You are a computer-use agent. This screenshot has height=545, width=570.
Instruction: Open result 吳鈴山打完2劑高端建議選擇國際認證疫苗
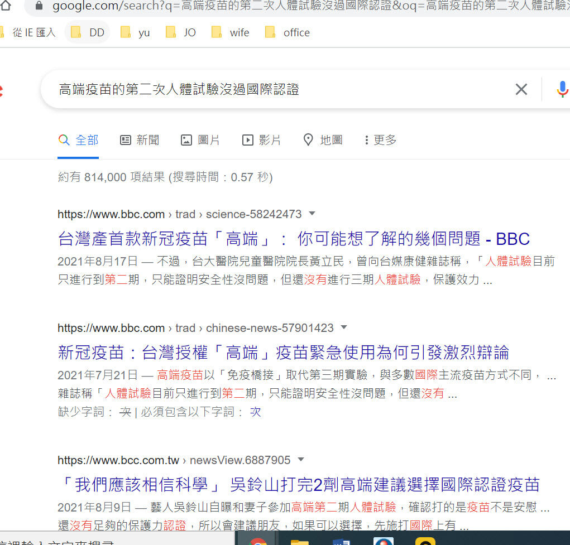click(299, 485)
